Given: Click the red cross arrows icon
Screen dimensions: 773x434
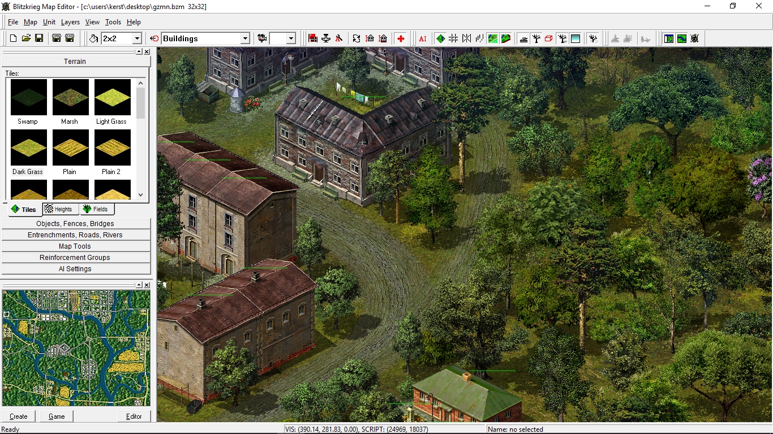Looking at the screenshot, I should tap(401, 38).
